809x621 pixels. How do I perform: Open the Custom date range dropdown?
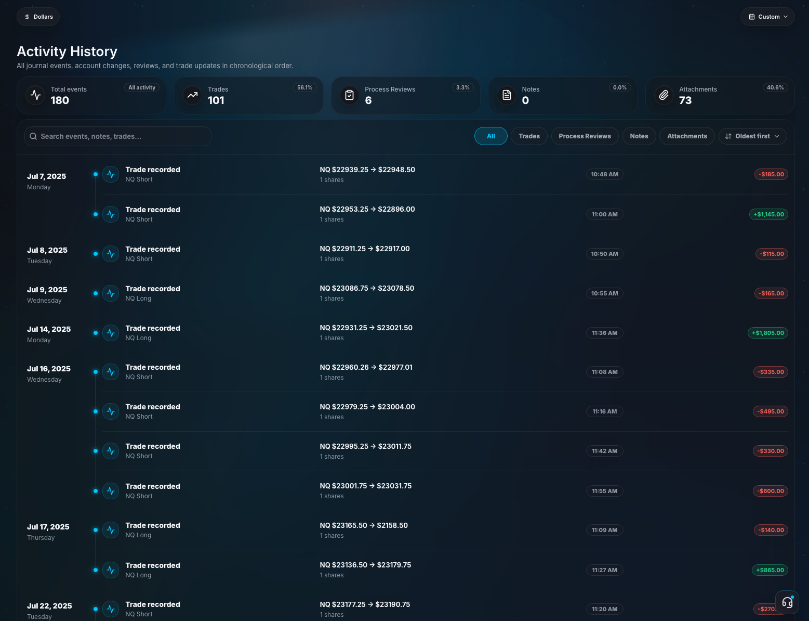[767, 17]
